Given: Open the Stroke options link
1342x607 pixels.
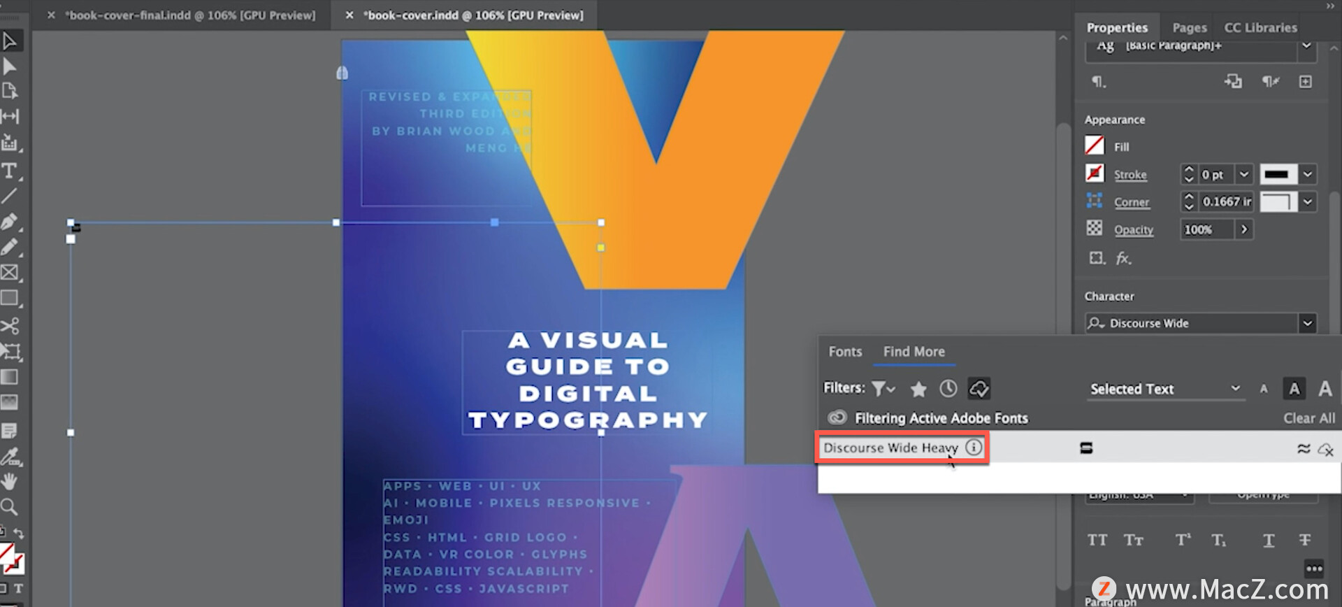Looking at the screenshot, I should coord(1130,174).
